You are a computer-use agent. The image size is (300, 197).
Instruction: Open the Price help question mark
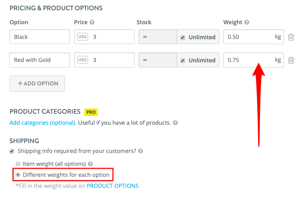(x=92, y=22)
